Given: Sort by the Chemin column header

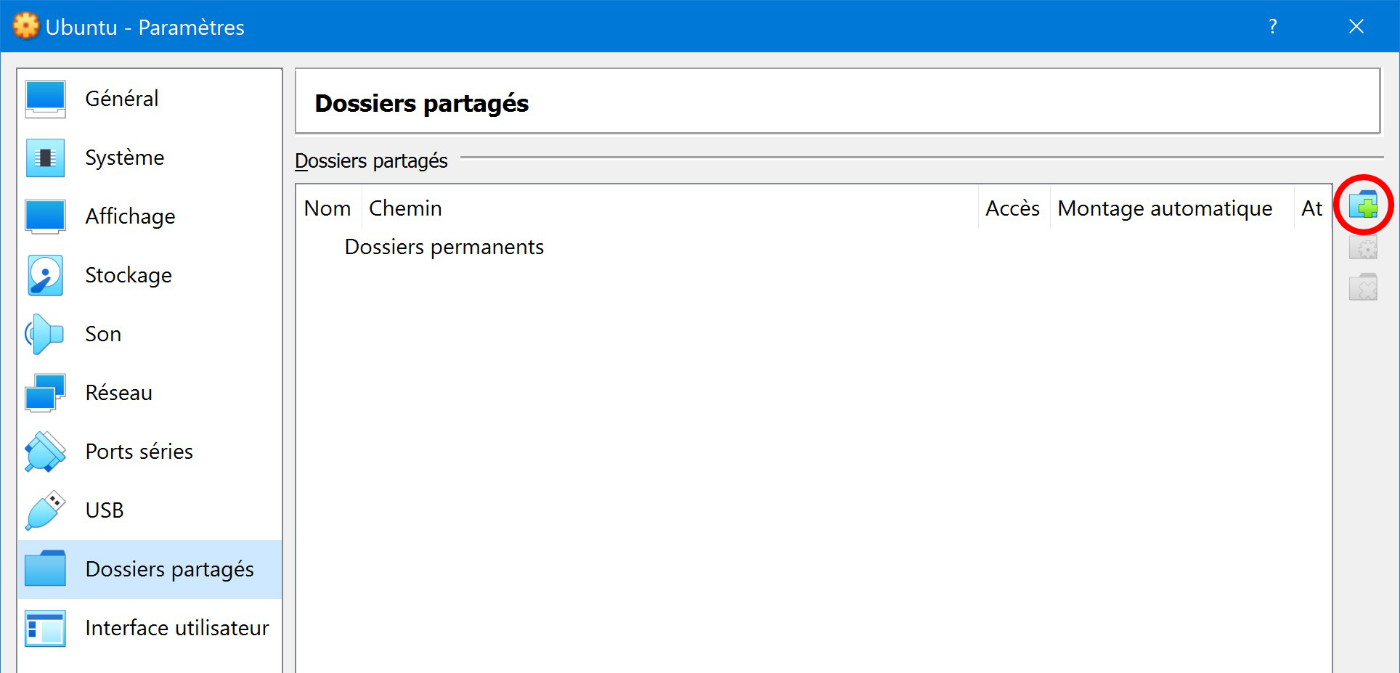Looking at the screenshot, I should (670, 208).
